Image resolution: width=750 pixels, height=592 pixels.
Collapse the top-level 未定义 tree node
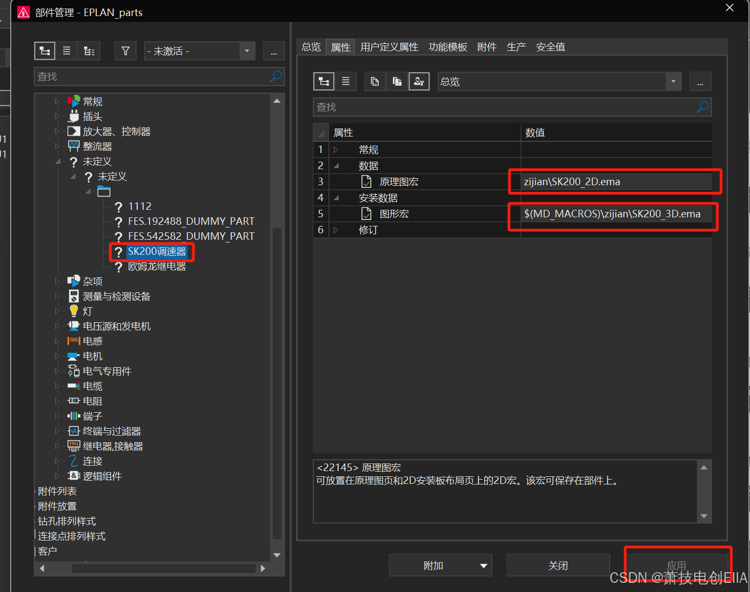coord(58,161)
